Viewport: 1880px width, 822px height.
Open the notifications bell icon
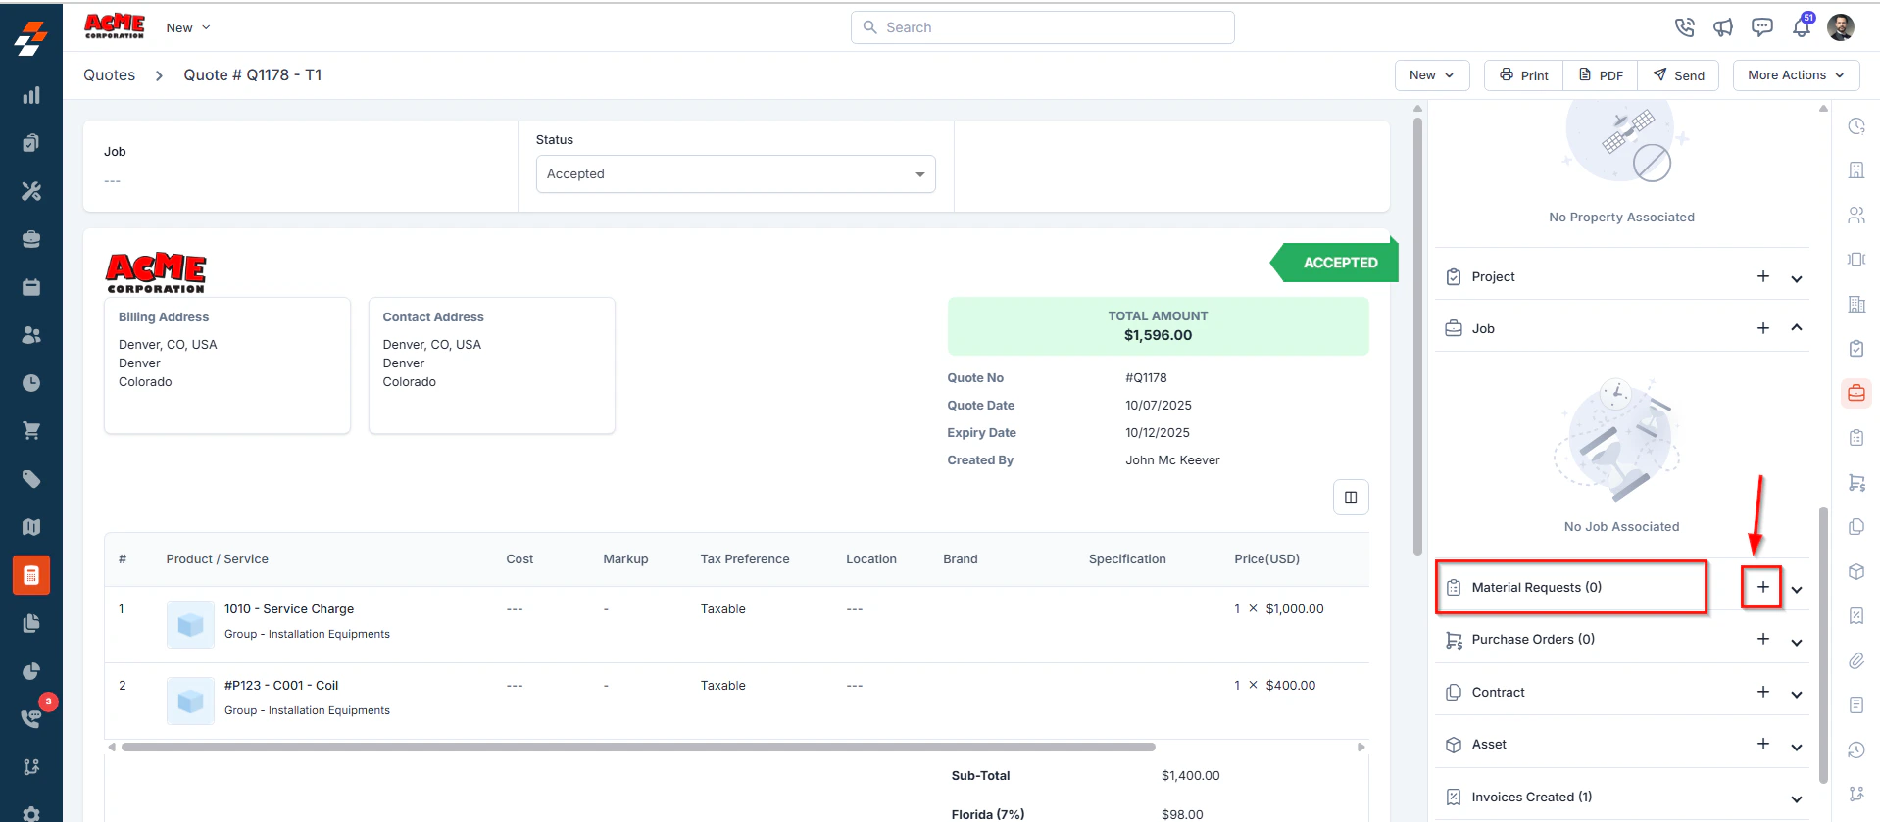[x=1802, y=27]
